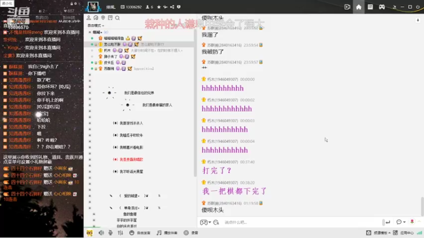Open the game controller tab at top right
This screenshot has height=238, width=424.
click(382, 7)
